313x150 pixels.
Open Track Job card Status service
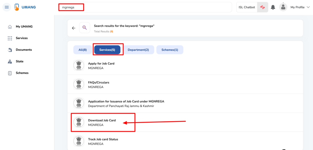coord(185,141)
